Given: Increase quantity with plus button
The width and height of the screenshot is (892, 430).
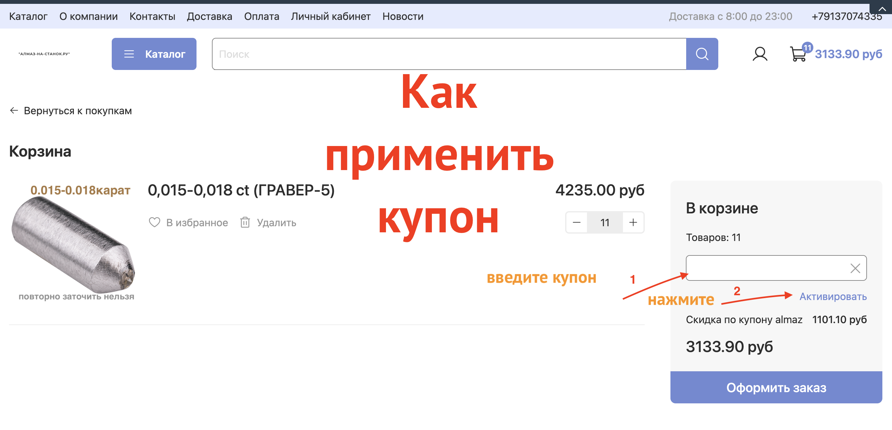Looking at the screenshot, I should pyautogui.click(x=633, y=222).
